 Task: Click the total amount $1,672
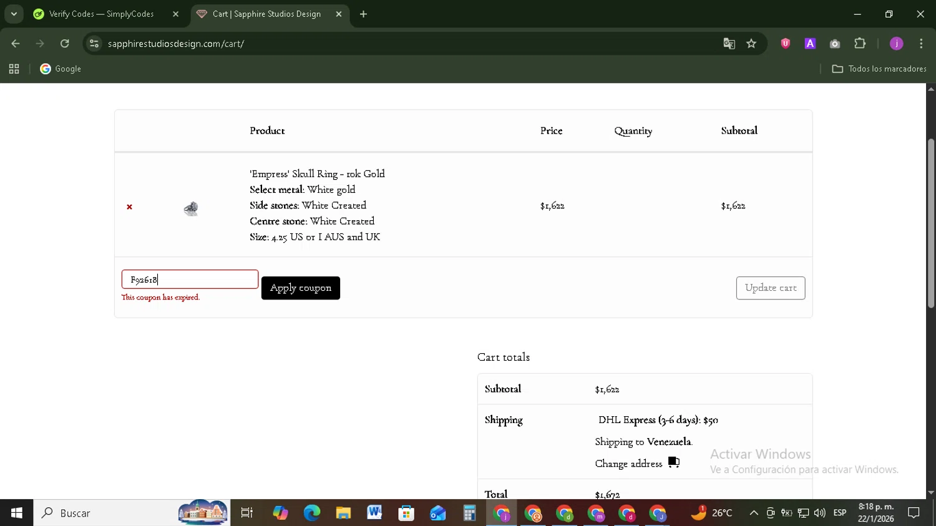click(x=607, y=494)
